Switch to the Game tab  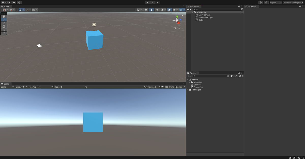pyautogui.click(x=5, y=84)
